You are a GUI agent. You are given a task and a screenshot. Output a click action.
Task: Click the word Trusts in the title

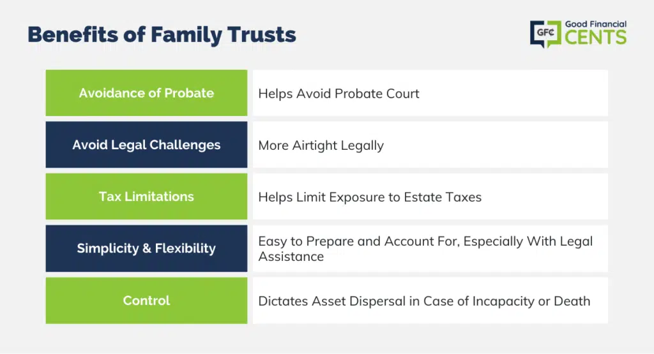coord(262,35)
